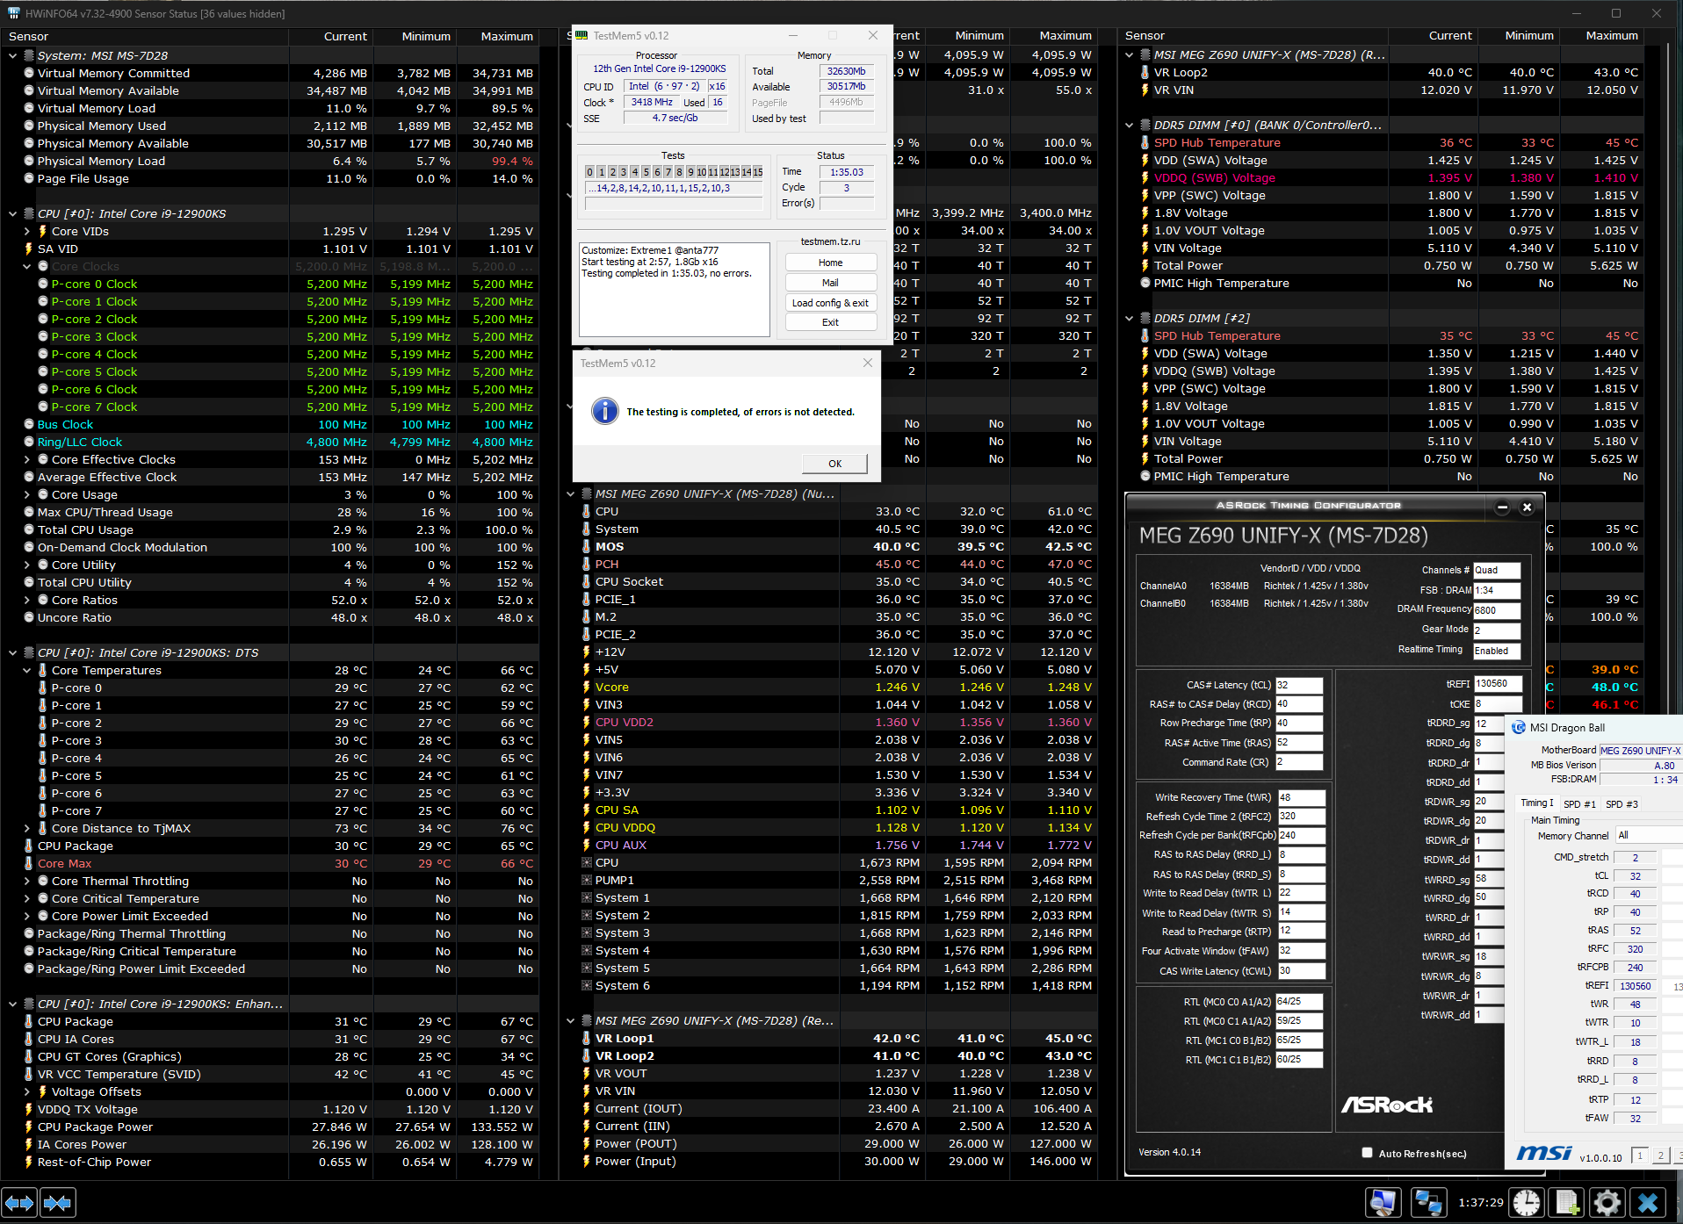Switch to Timing I tab in MSI Dragon Ball
The height and width of the screenshot is (1224, 1683).
[x=1536, y=803]
